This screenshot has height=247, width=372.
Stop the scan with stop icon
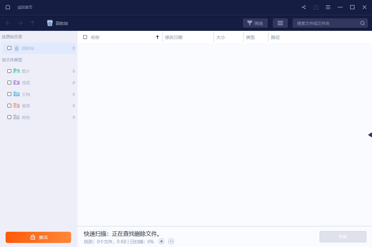click(x=161, y=241)
